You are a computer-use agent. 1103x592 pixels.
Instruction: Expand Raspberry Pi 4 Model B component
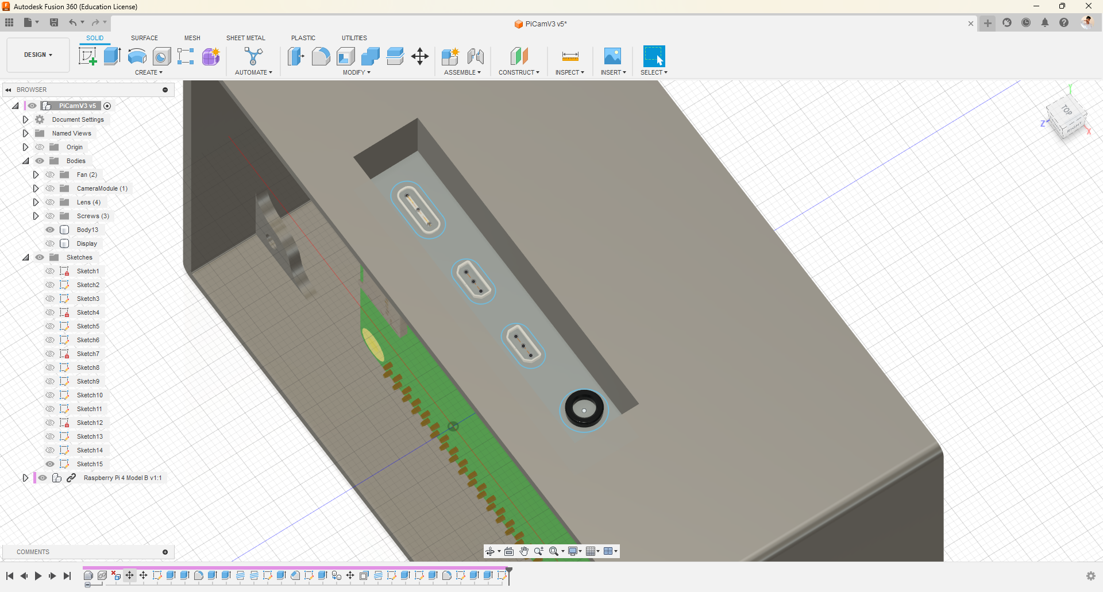pos(25,478)
